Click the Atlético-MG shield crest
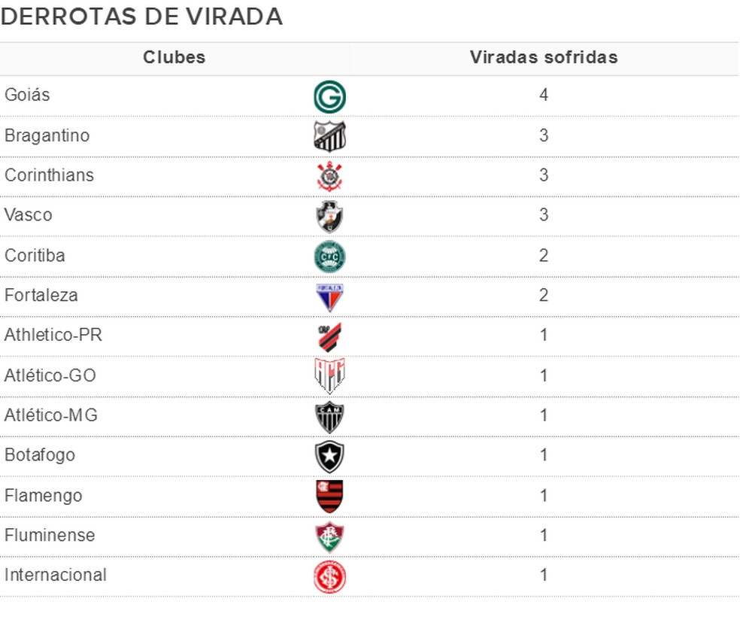The image size is (740, 629). point(329,416)
